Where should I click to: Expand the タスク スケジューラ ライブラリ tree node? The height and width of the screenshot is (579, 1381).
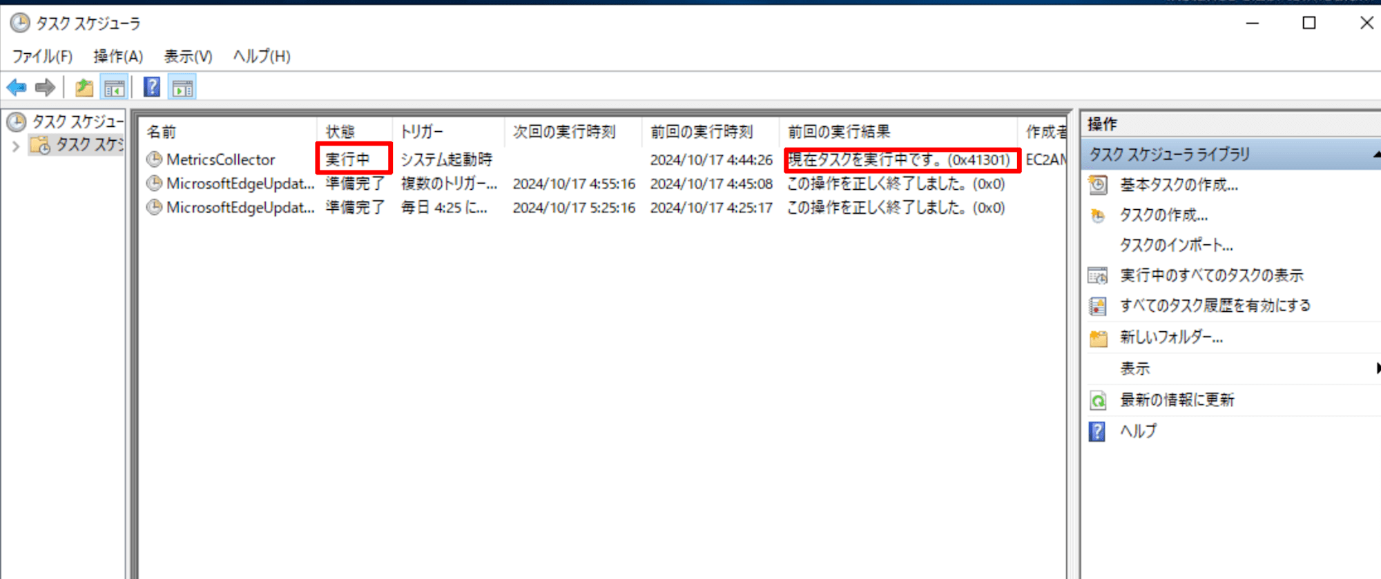[x=16, y=146]
